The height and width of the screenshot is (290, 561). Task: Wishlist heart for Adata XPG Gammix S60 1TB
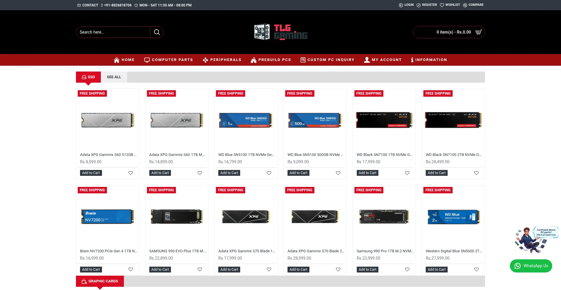200,173
